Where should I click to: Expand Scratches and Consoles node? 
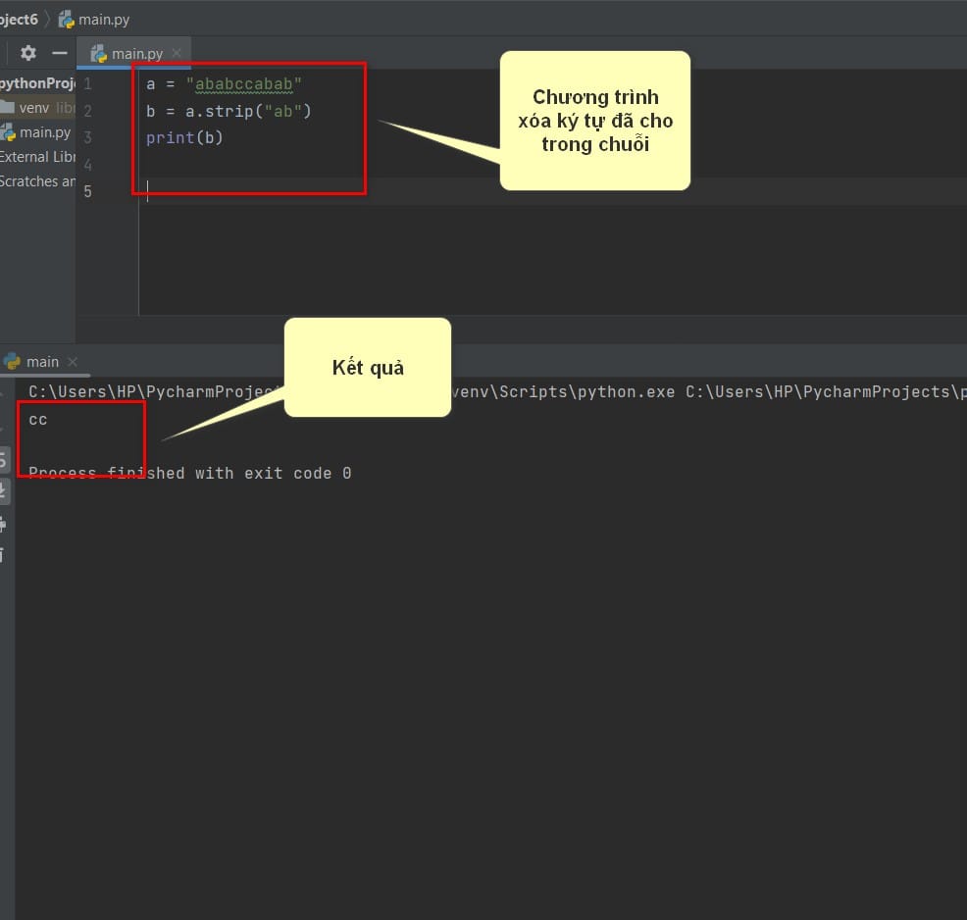coord(37,181)
